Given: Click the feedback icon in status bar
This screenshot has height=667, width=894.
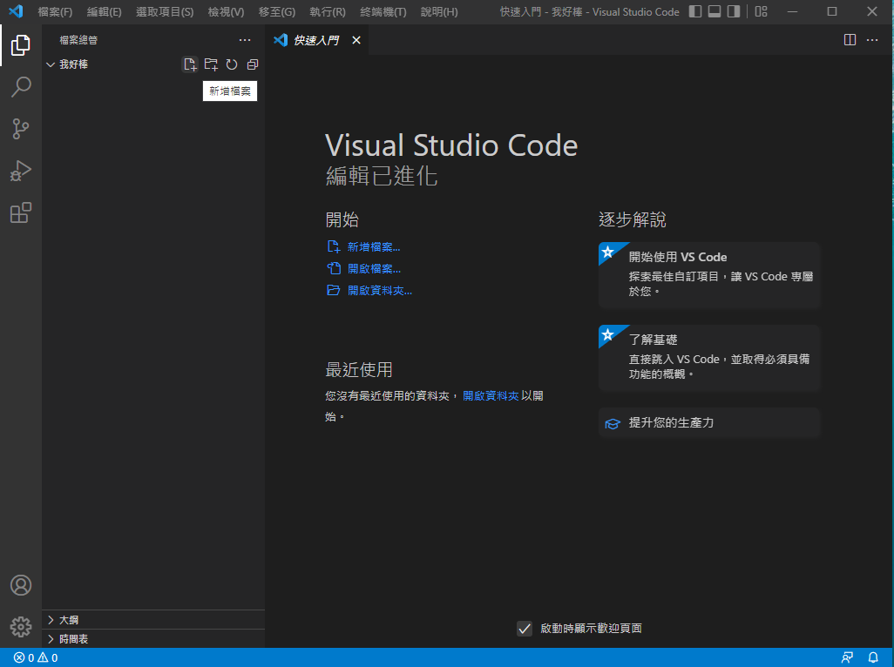Looking at the screenshot, I should pos(847,658).
